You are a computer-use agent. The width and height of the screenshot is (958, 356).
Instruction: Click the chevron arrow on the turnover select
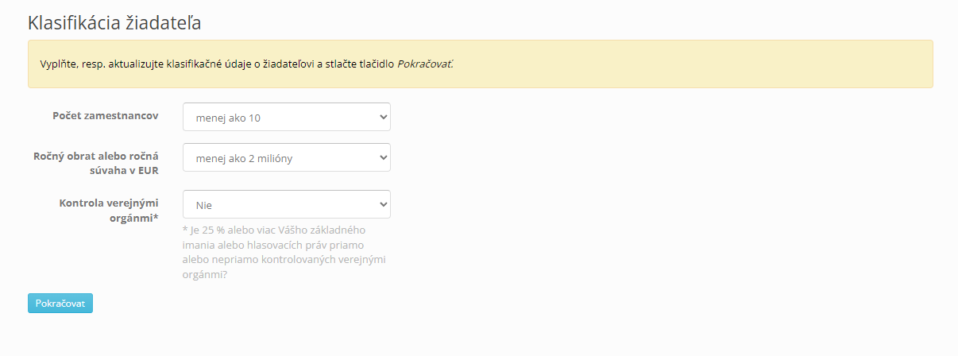coord(383,157)
